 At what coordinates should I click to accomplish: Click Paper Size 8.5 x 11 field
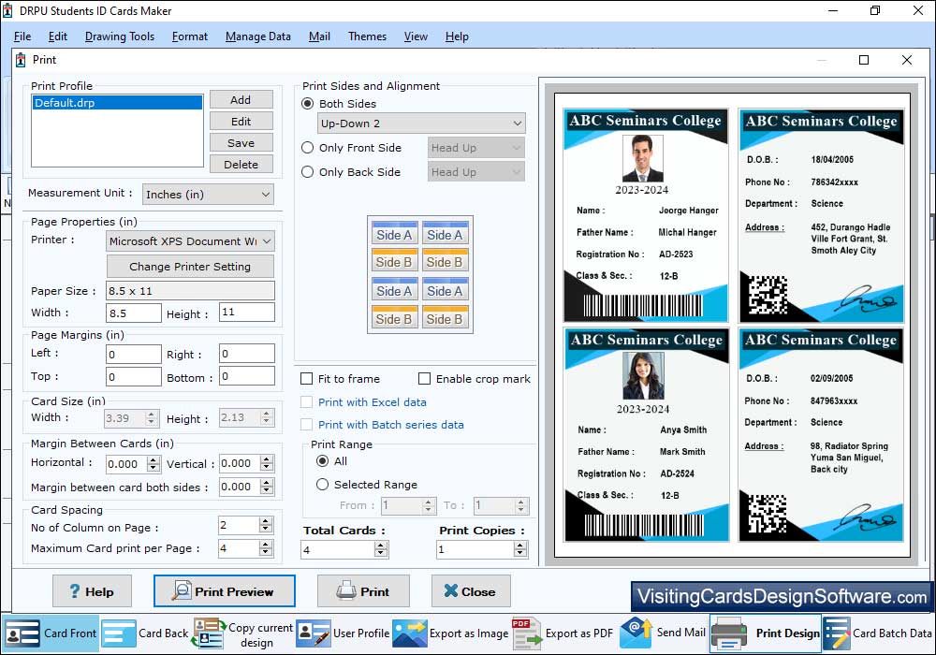pyautogui.click(x=190, y=290)
